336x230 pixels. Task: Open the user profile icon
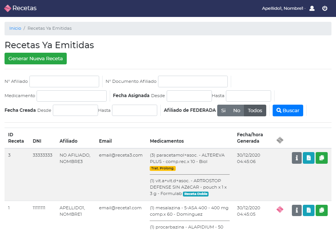click(312, 8)
